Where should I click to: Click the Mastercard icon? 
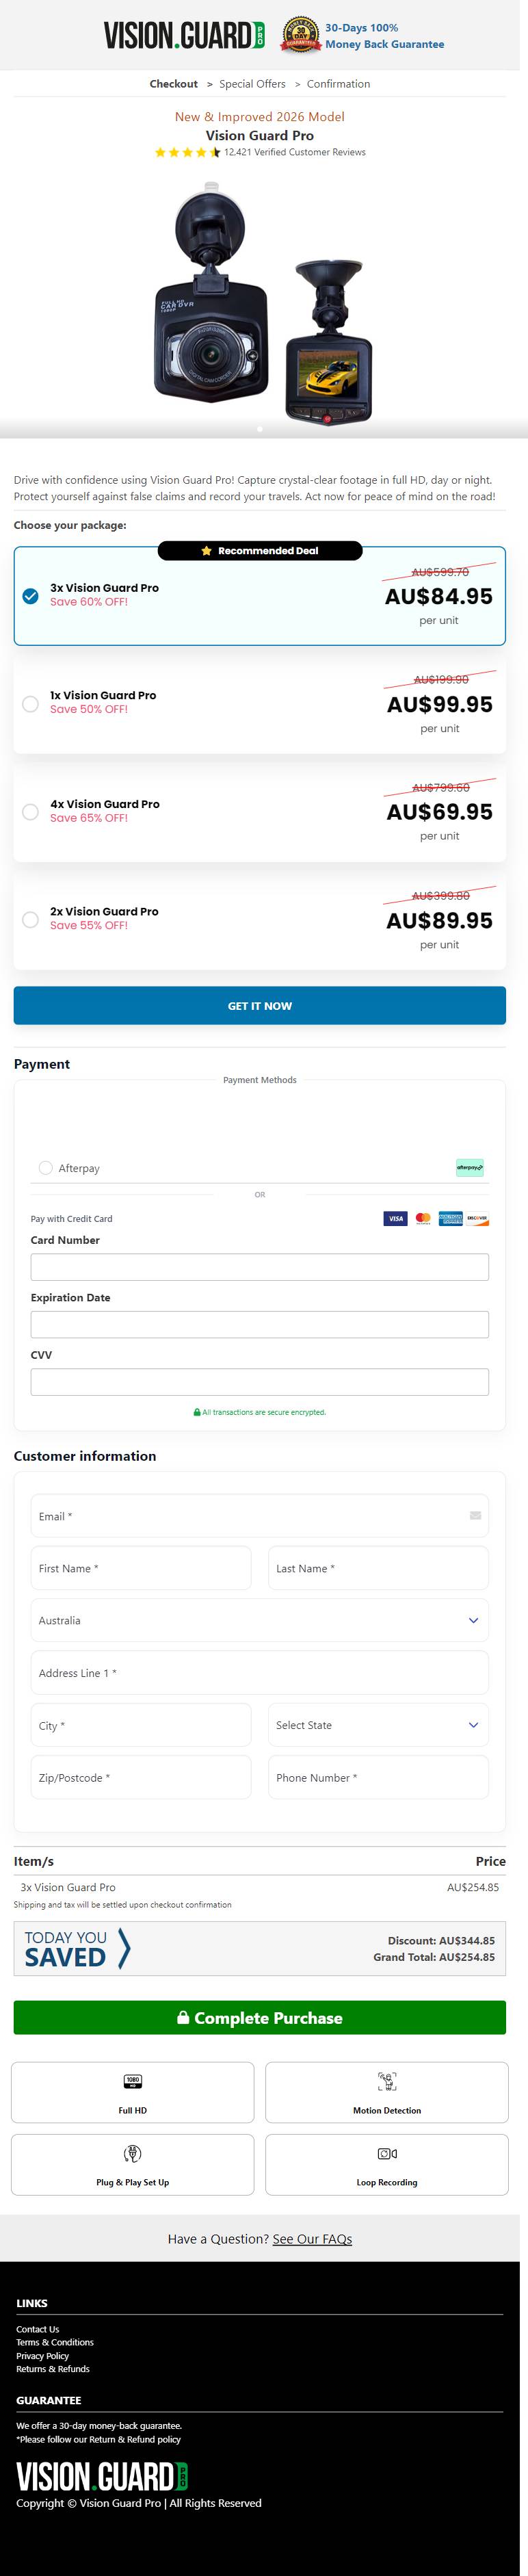[x=423, y=1218]
